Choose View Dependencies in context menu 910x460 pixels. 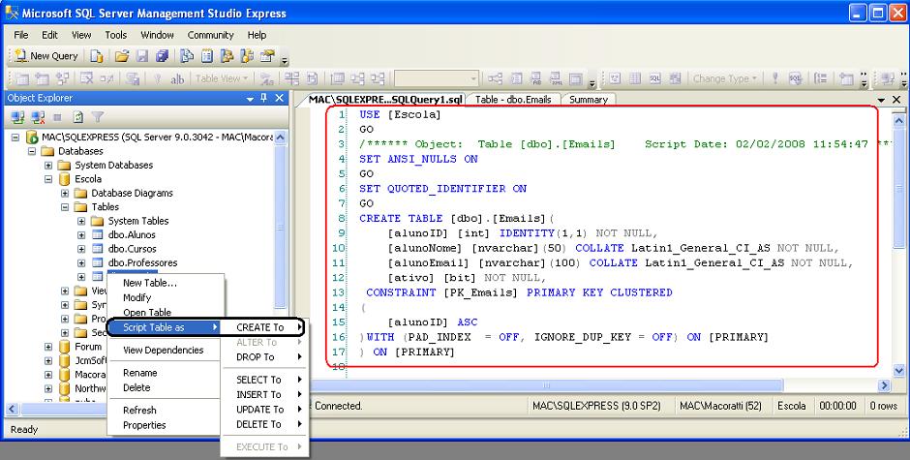coord(165,351)
